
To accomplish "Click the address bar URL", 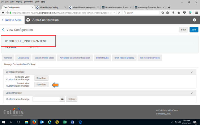I will (62, 13).
